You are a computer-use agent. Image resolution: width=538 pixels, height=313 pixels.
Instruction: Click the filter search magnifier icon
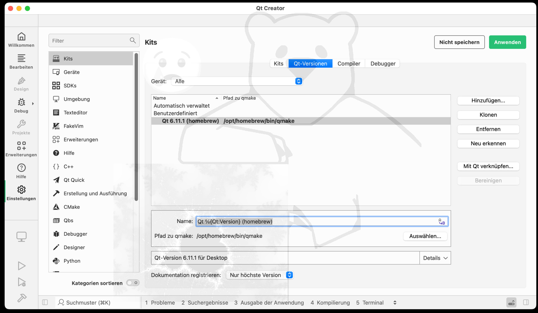click(133, 41)
